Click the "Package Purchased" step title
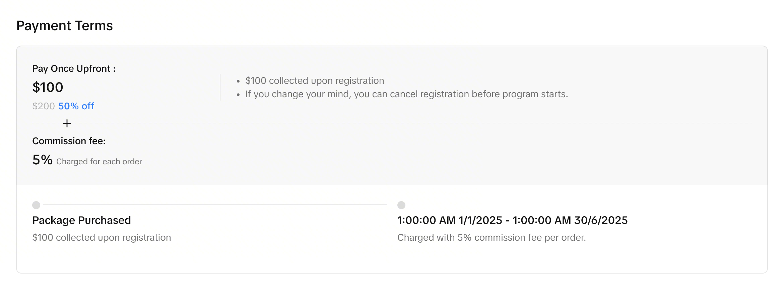 (81, 220)
